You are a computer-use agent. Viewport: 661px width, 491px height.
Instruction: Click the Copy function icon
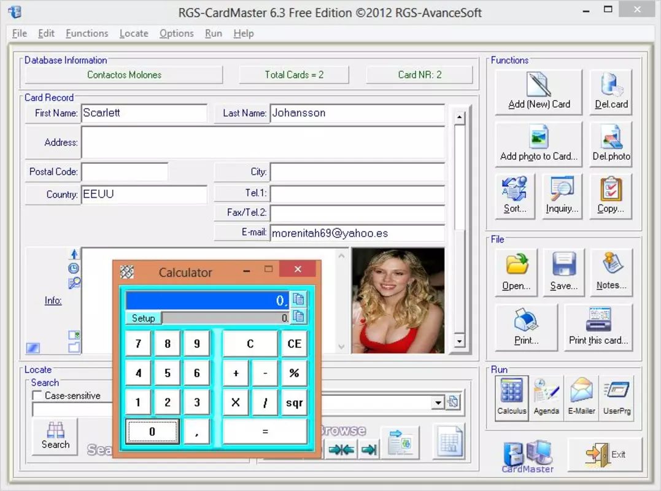pyautogui.click(x=611, y=188)
